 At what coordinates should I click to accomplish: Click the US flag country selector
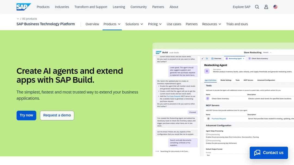point(275,7)
